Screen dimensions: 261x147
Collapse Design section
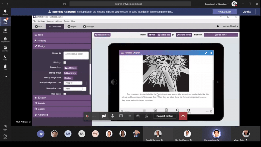click(x=62, y=46)
